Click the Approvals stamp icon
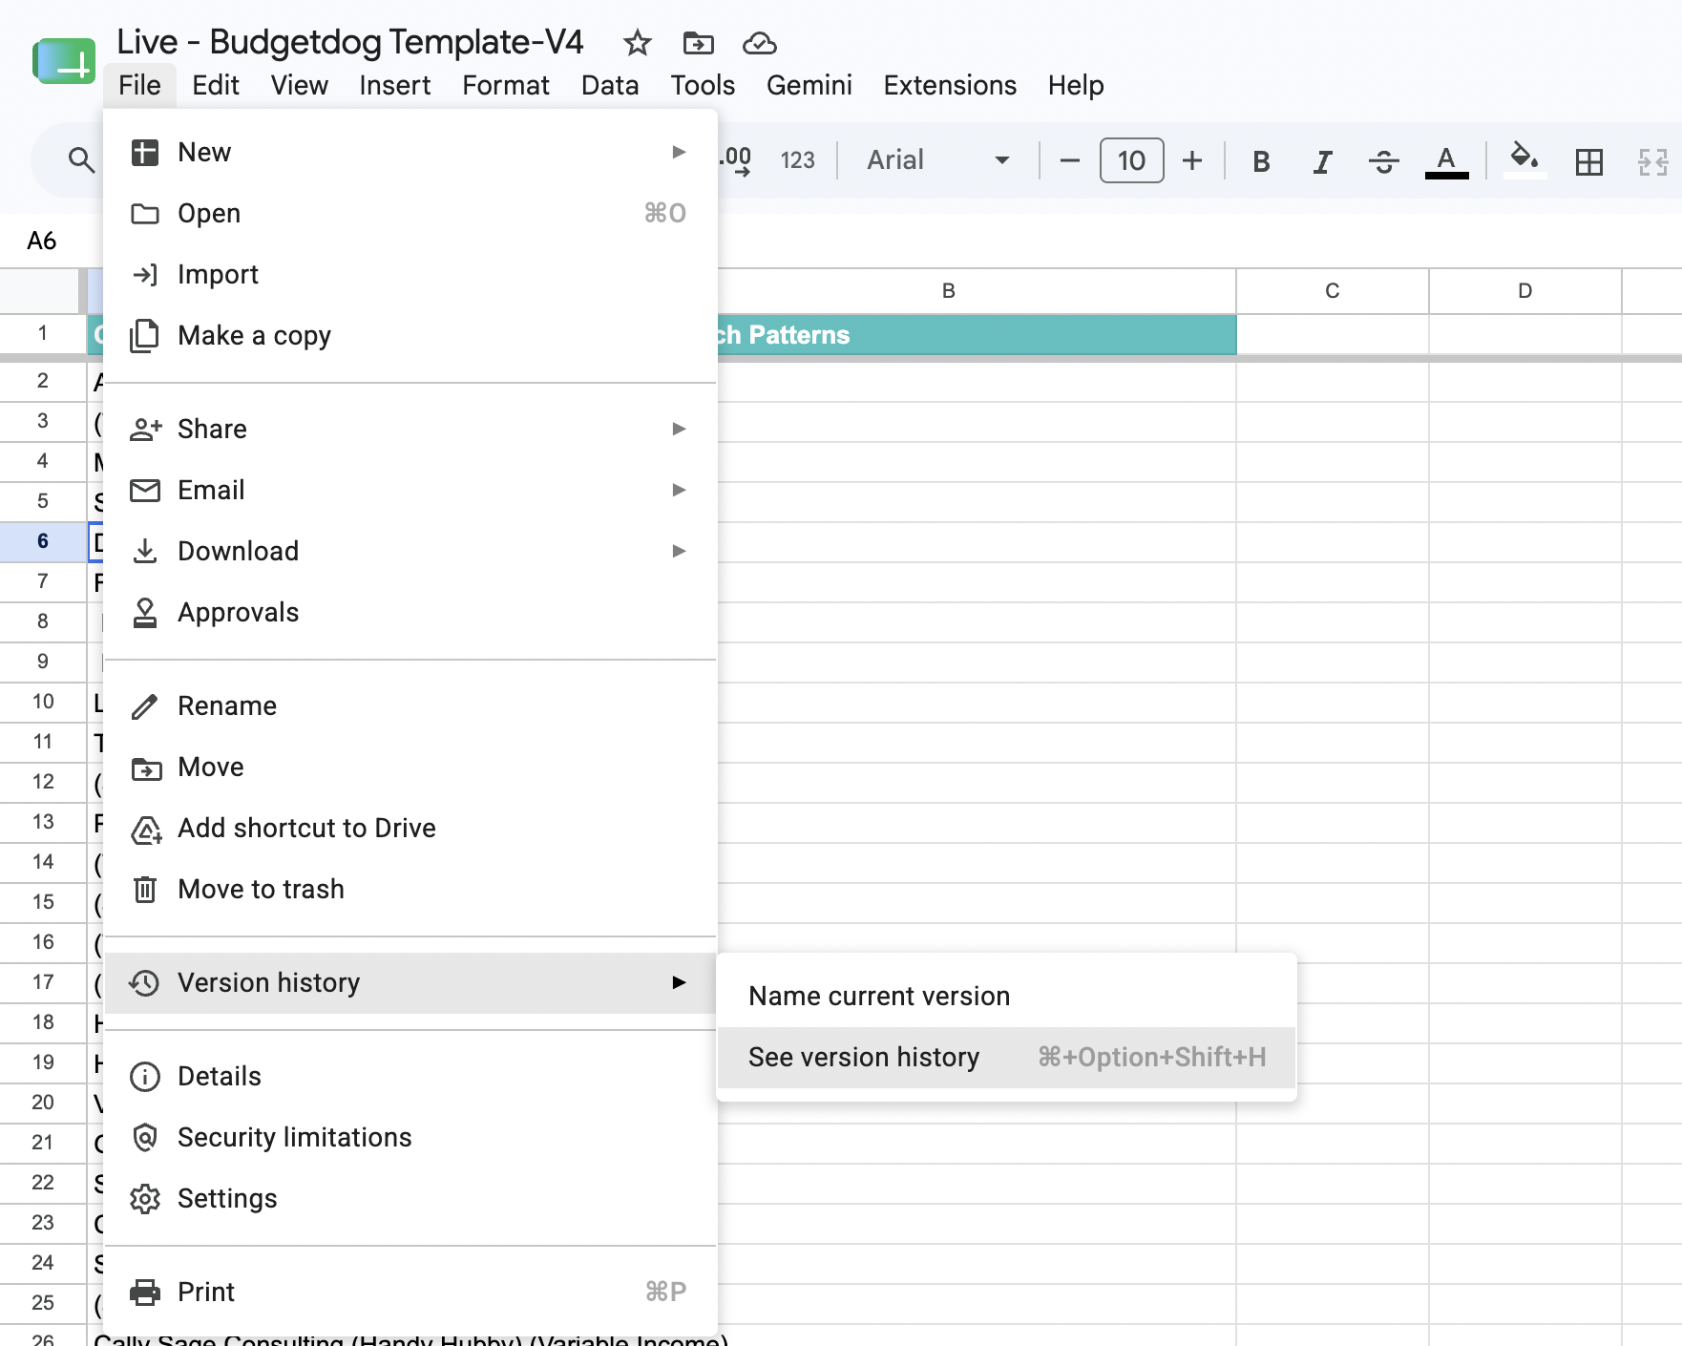 145,613
